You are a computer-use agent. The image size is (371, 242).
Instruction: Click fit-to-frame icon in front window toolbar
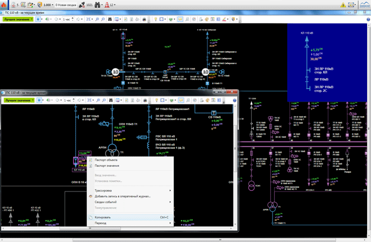click(89, 100)
